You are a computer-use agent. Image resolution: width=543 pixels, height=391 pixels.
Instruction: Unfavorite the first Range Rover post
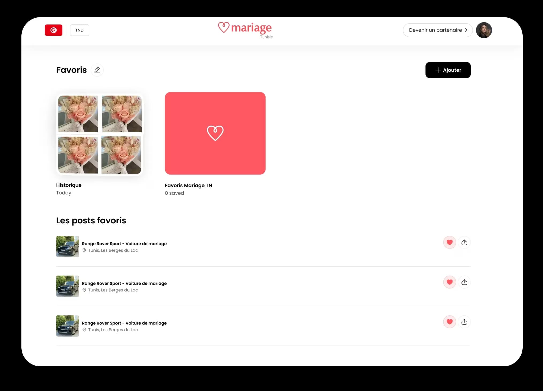[x=449, y=242]
